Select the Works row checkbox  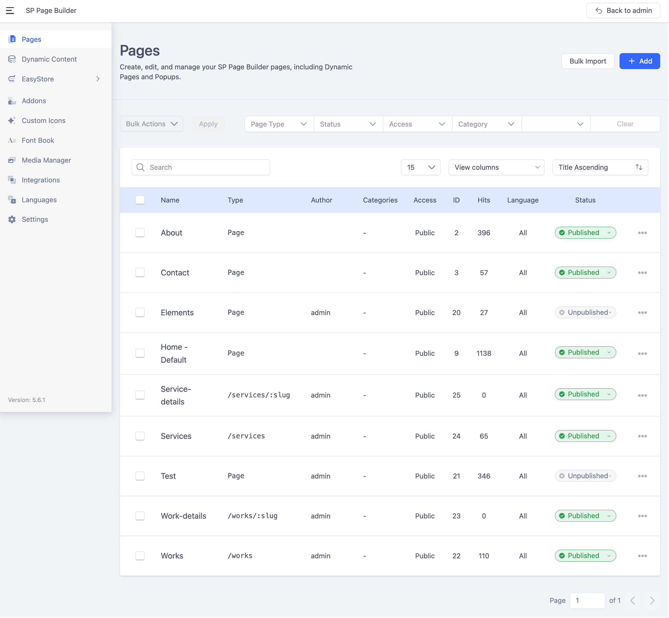(x=140, y=556)
